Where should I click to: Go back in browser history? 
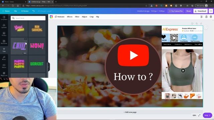point(3,6)
